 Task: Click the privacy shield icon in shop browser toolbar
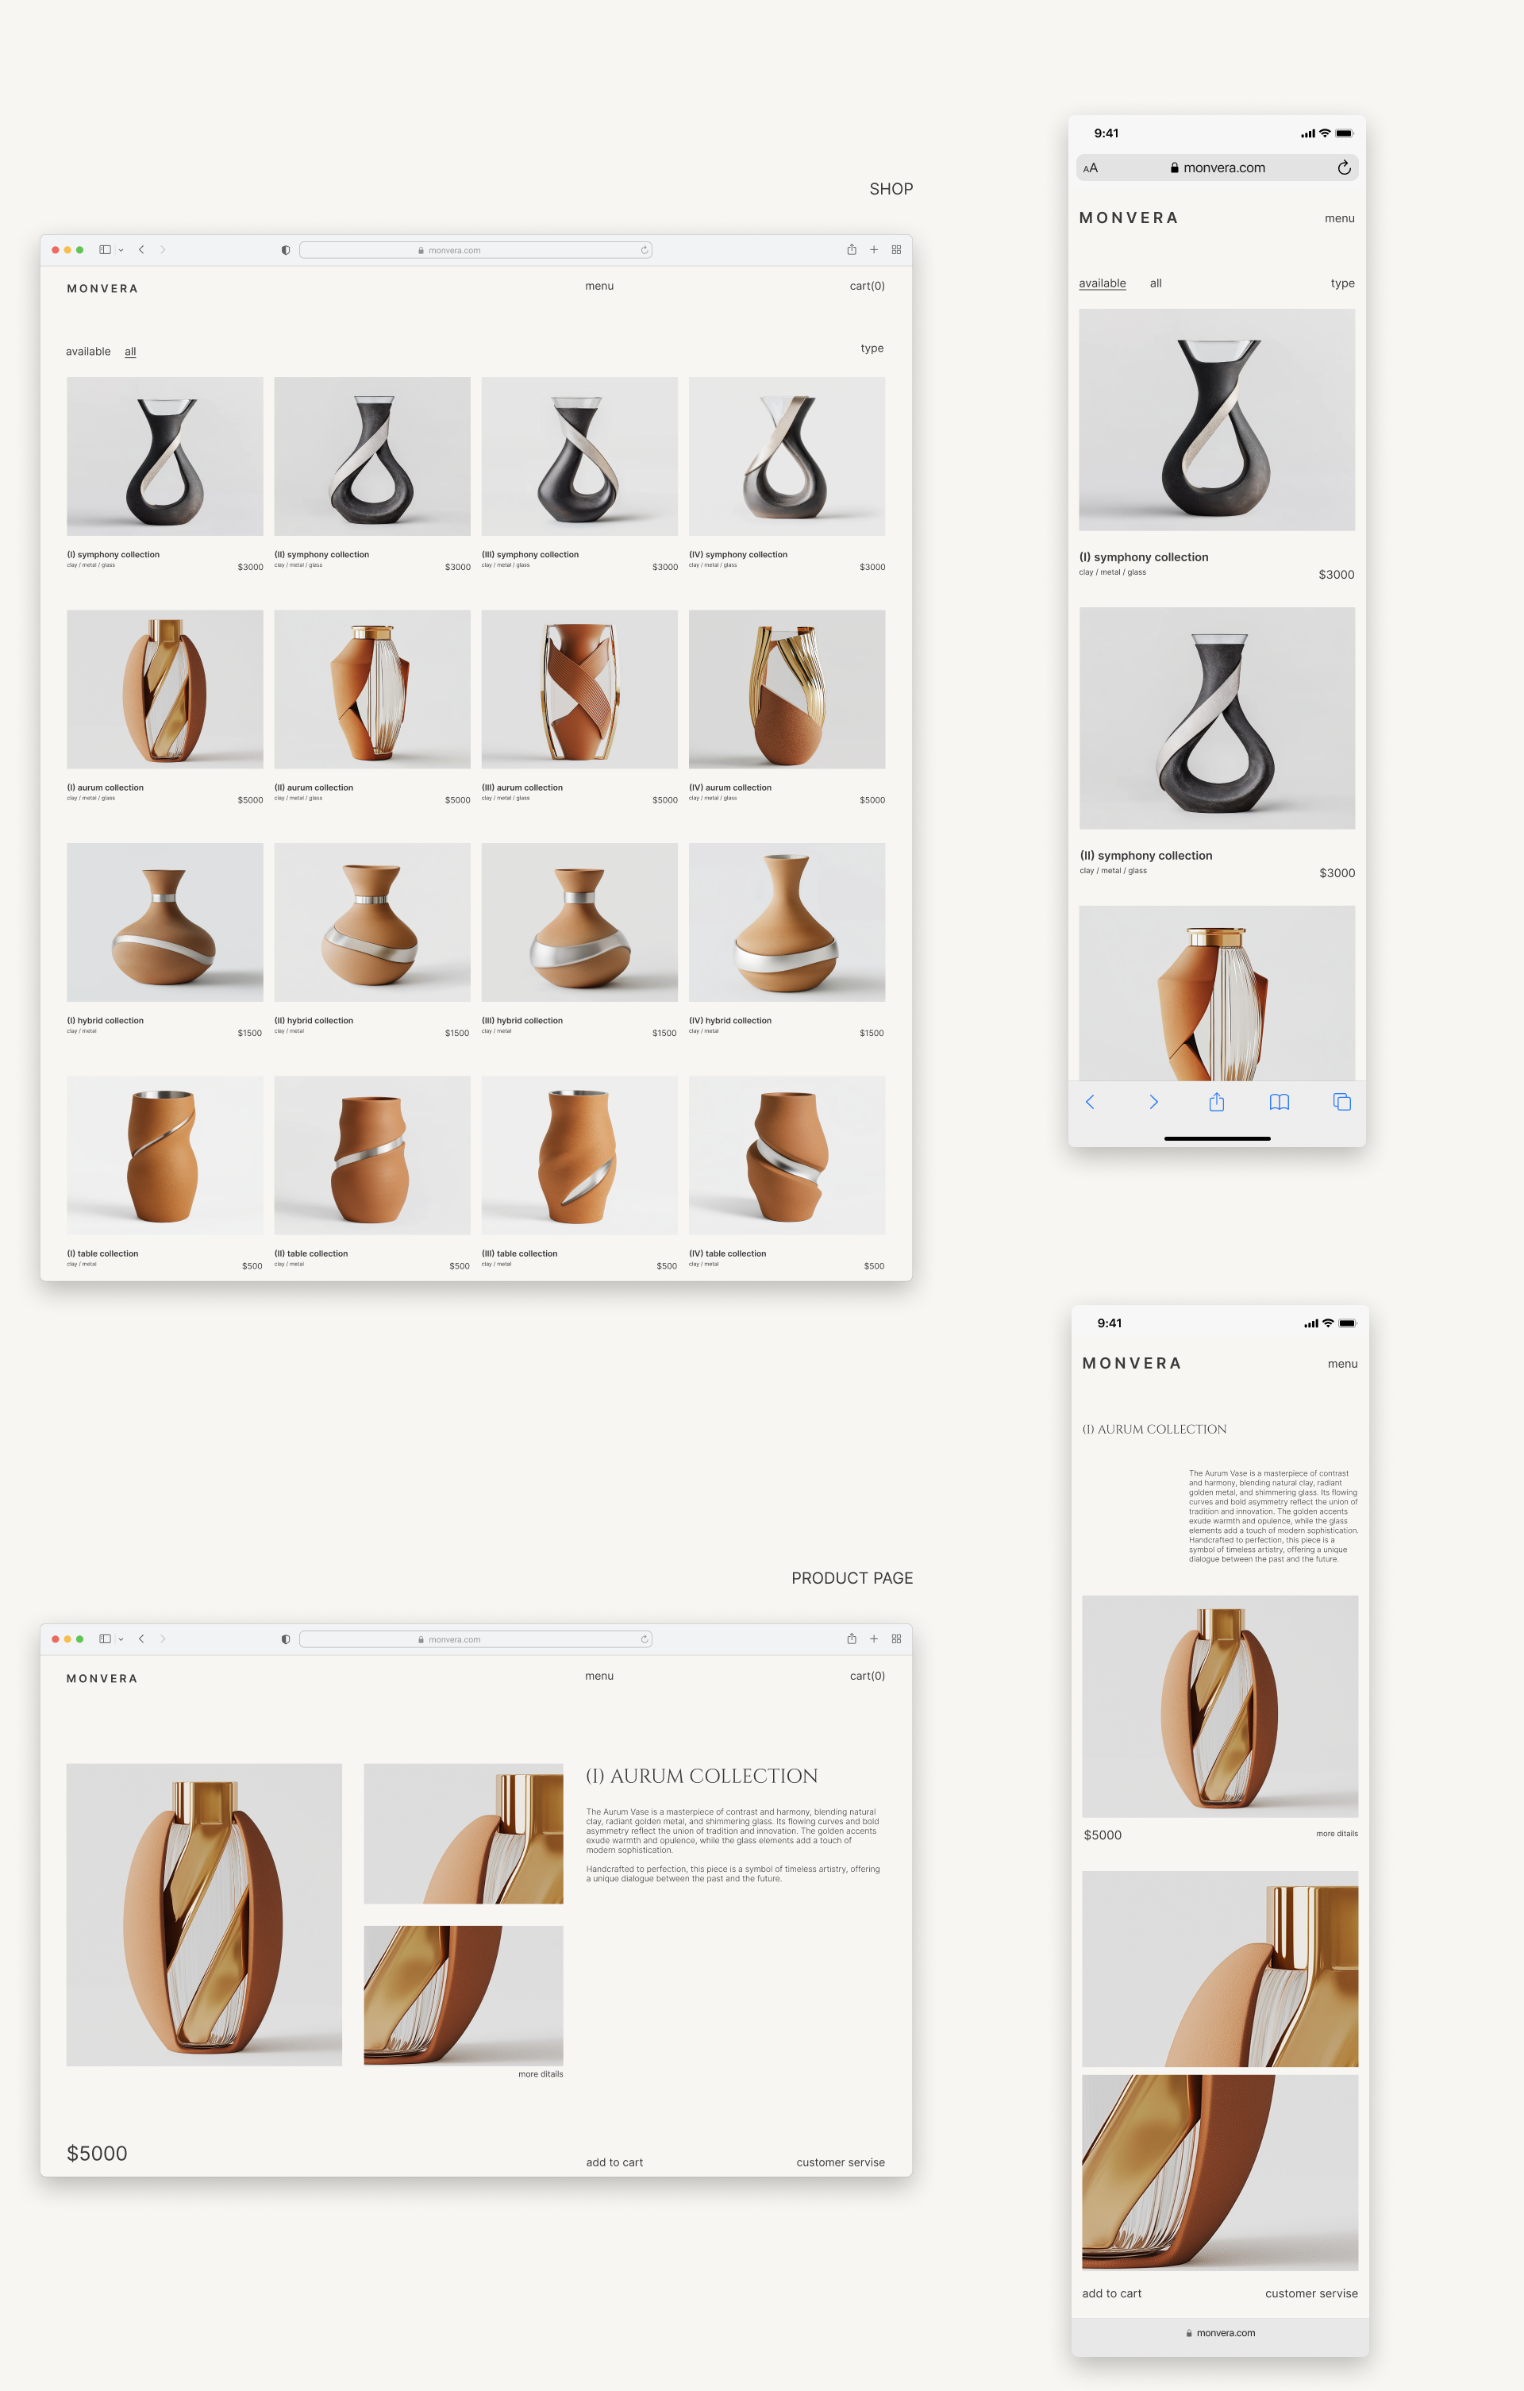coord(286,250)
